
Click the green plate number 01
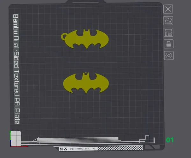coord(170,140)
